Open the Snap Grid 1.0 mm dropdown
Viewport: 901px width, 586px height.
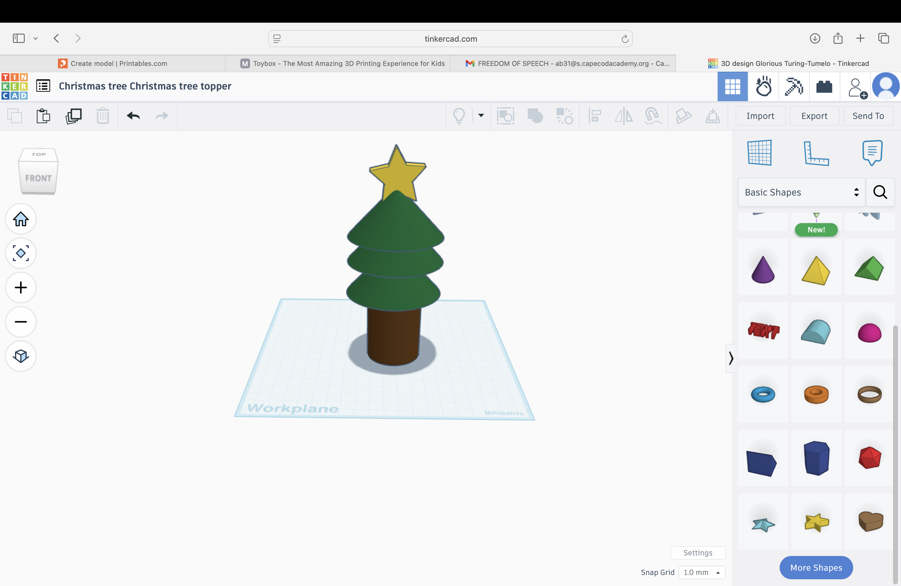click(702, 573)
